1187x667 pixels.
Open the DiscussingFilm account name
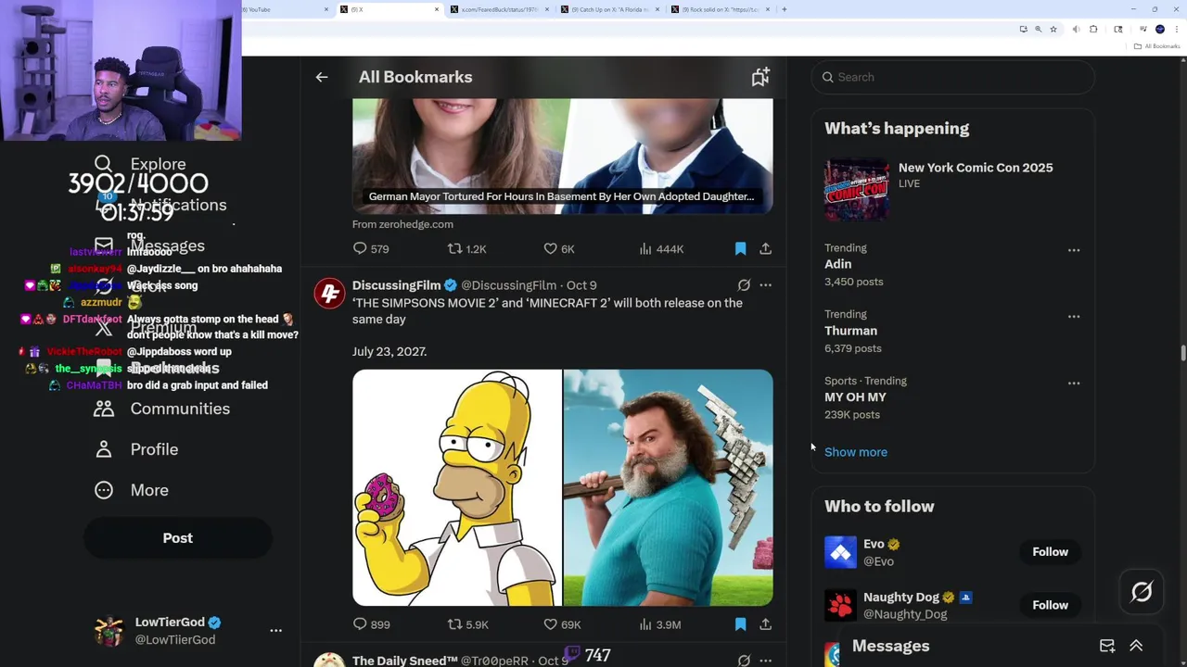point(396,285)
